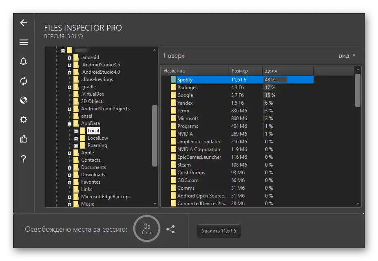Expand the .android tree node
Viewport: 378px width, 261px height.
(69, 58)
